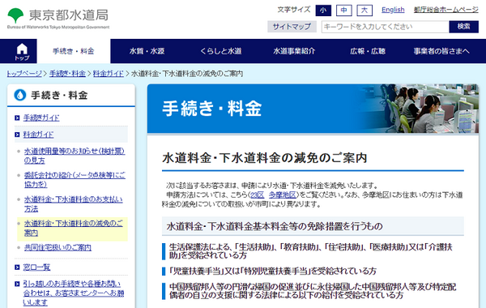
Task: Open the 手続き・料金 navigation tab
Action: click(x=74, y=51)
